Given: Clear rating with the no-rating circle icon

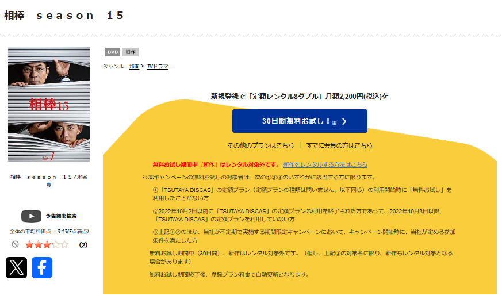Looking at the screenshot, I should pyautogui.click(x=15, y=244).
